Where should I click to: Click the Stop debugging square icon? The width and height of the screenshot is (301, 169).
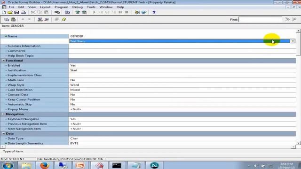(x=127, y=13)
